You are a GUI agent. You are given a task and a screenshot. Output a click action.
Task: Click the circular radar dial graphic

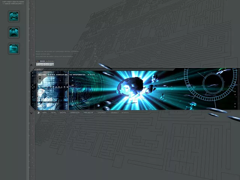click(x=214, y=81)
